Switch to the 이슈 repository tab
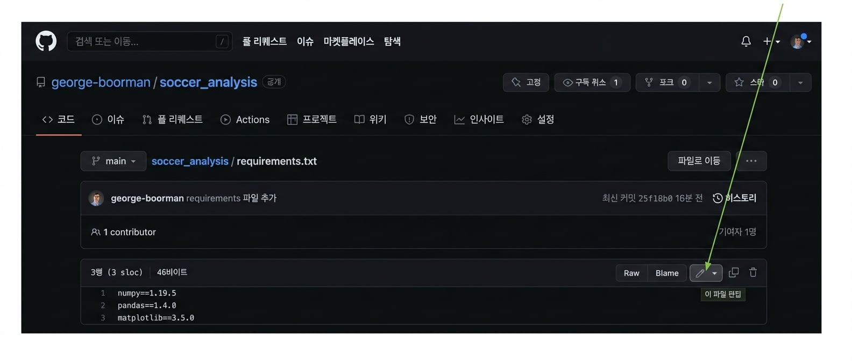 click(108, 119)
